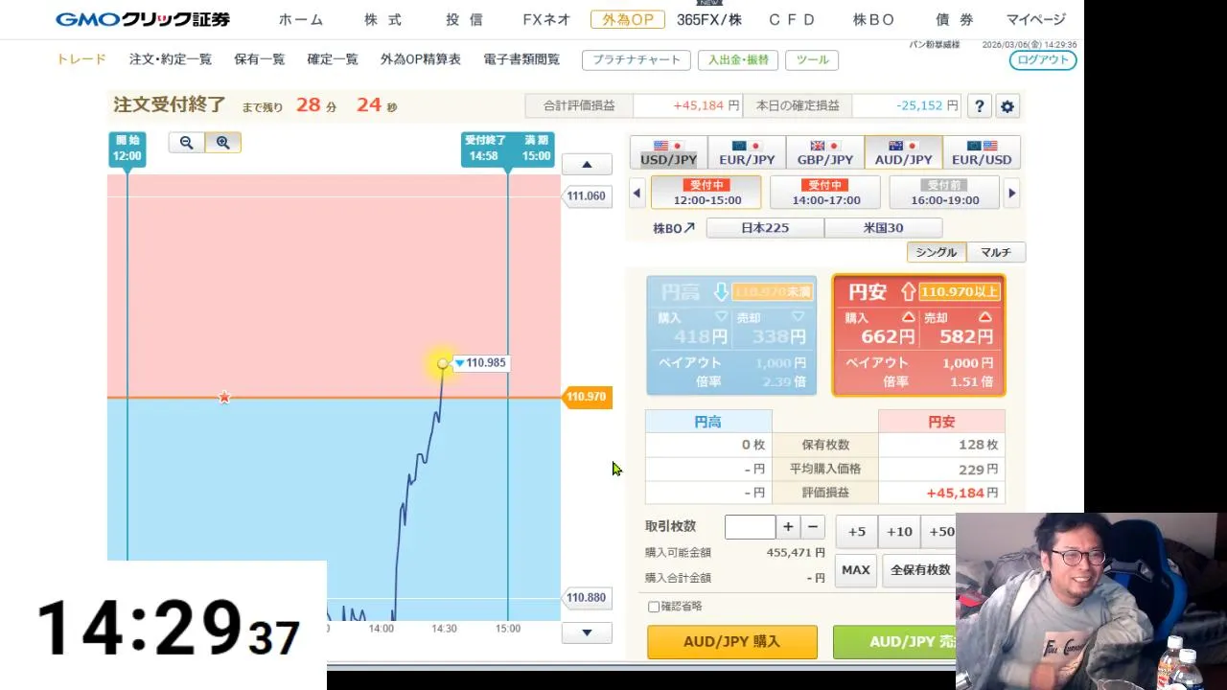Screen dimensions: 1227x690
Task: Open 保有一覧 submenu
Action: point(260,59)
